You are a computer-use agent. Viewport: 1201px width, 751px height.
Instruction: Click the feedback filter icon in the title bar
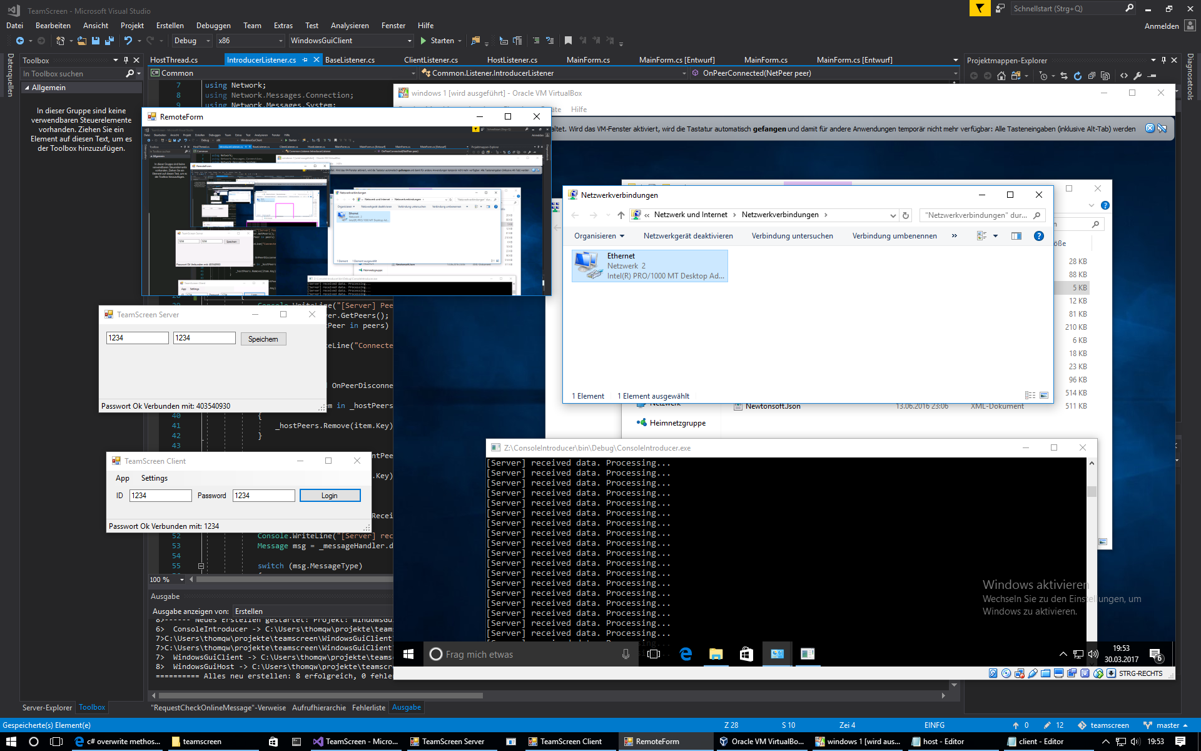point(980,9)
